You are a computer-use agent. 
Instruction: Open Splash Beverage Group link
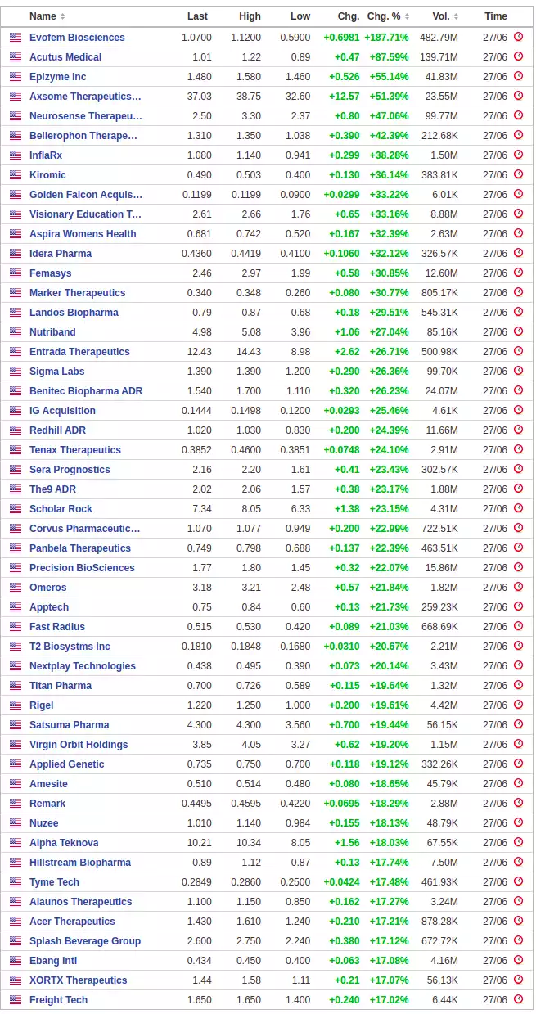point(85,941)
